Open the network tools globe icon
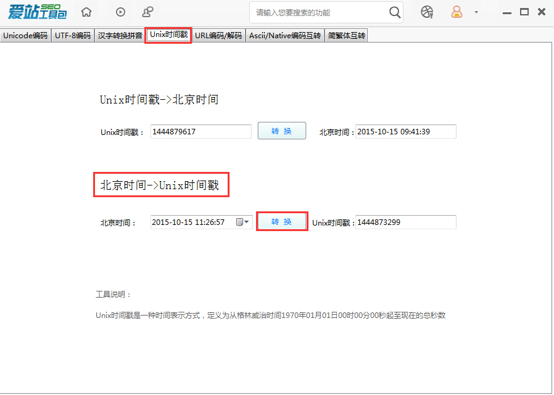The image size is (554, 395). 426,12
